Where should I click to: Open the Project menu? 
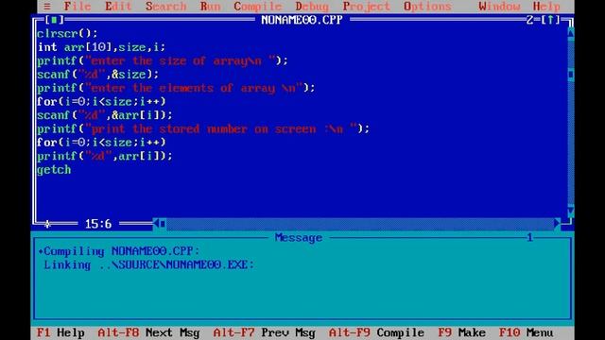[367, 7]
